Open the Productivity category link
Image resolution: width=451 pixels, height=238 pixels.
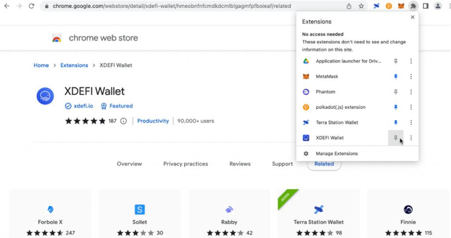pyautogui.click(x=153, y=121)
